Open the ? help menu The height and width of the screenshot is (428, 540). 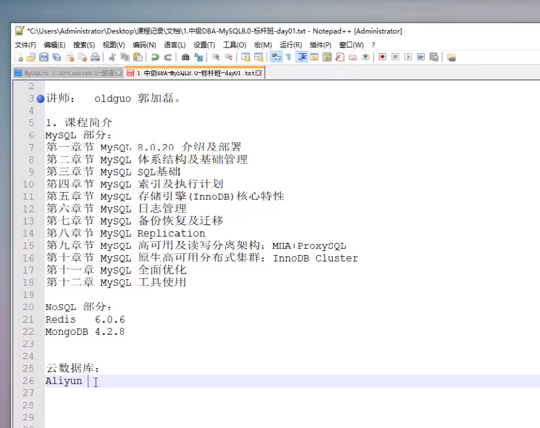point(373,45)
